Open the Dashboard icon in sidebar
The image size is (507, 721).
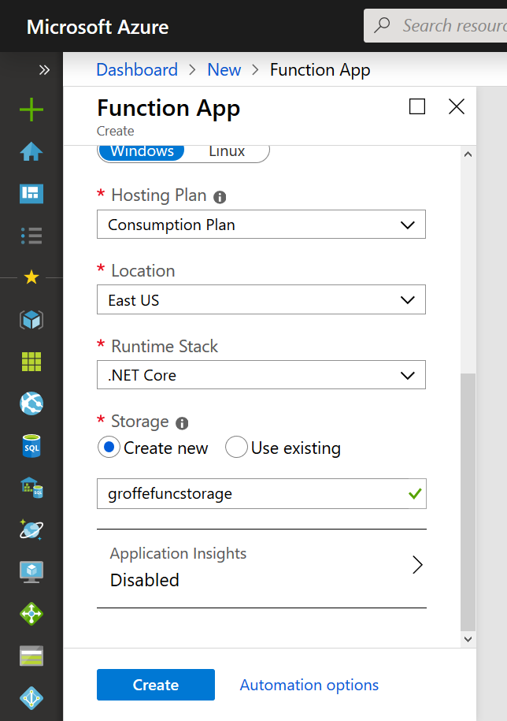click(31, 193)
